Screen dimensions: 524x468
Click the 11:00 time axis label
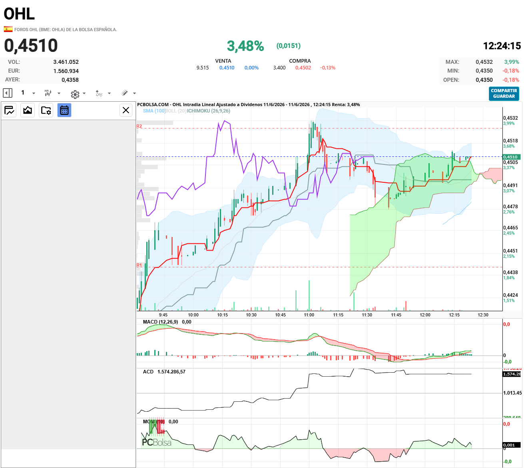pyautogui.click(x=309, y=315)
